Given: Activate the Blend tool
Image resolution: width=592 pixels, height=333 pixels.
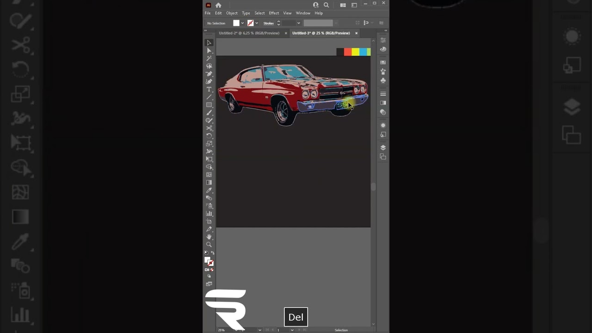Looking at the screenshot, I should point(209,198).
